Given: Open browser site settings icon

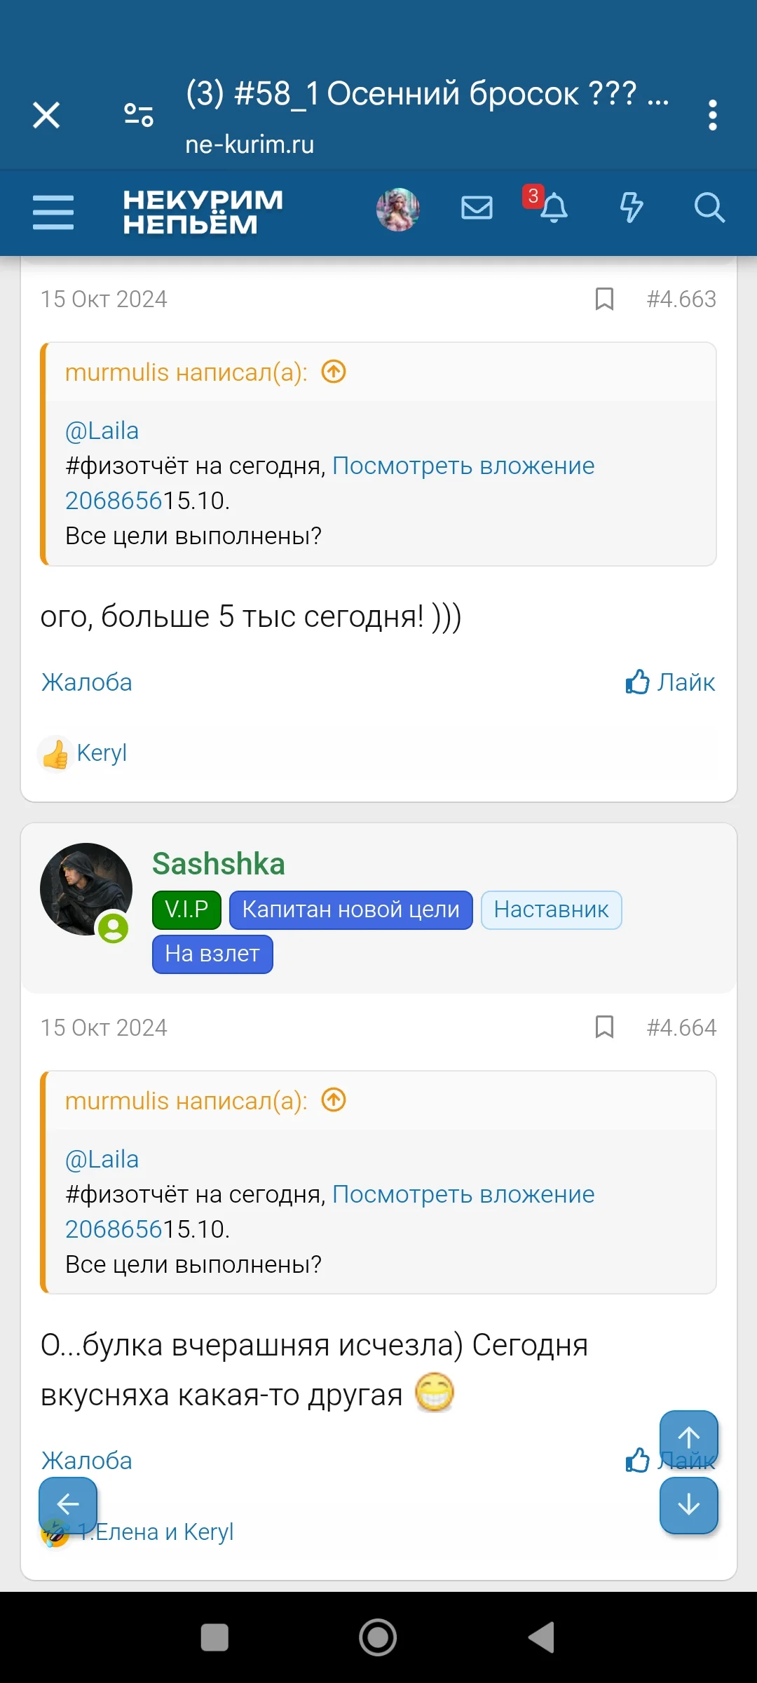Looking at the screenshot, I should [x=139, y=115].
